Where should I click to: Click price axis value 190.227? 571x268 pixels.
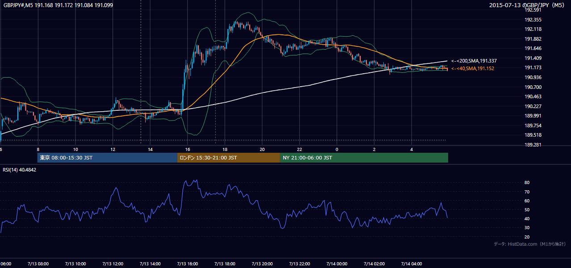click(533, 106)
